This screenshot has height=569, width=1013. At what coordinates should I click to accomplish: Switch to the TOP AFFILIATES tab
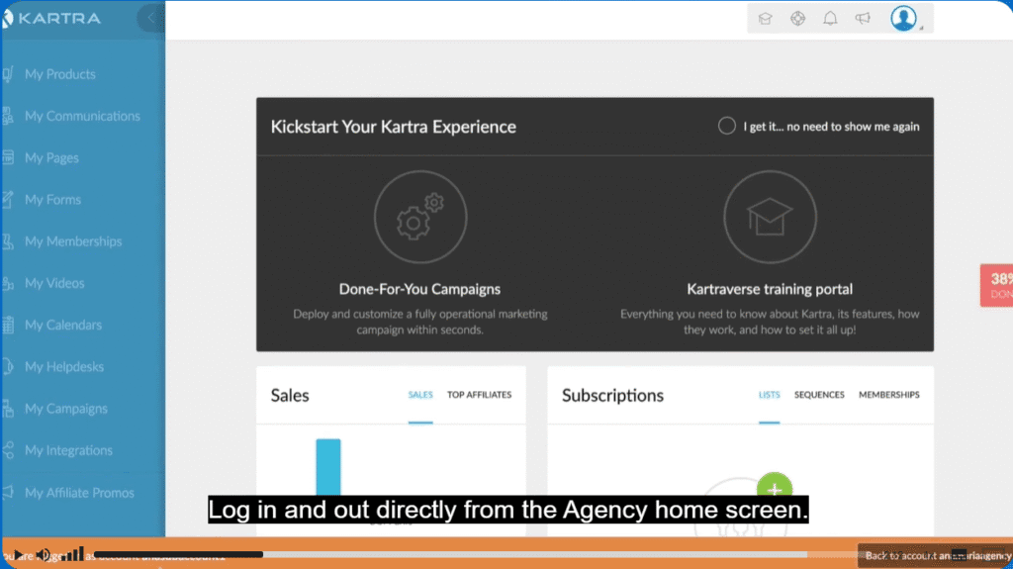(x=480, y=395)
